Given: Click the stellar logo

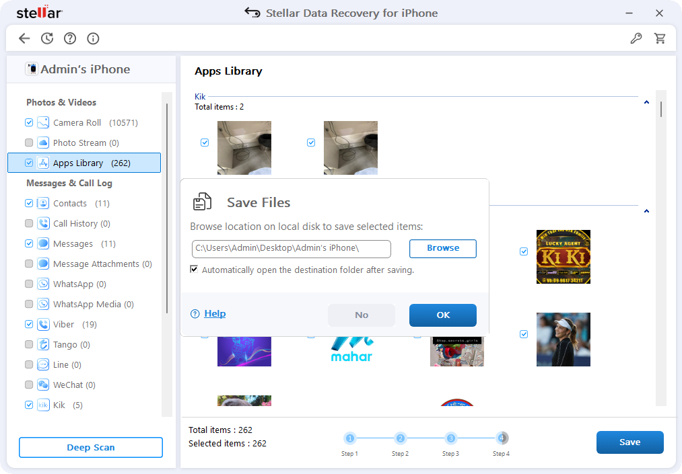Looking at the screenshot, I should point(39,12).
